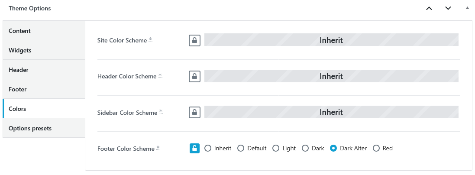475x175 pixels.
Task: Click asterisk hint beside Header Color Scheme
Action: 160,76
